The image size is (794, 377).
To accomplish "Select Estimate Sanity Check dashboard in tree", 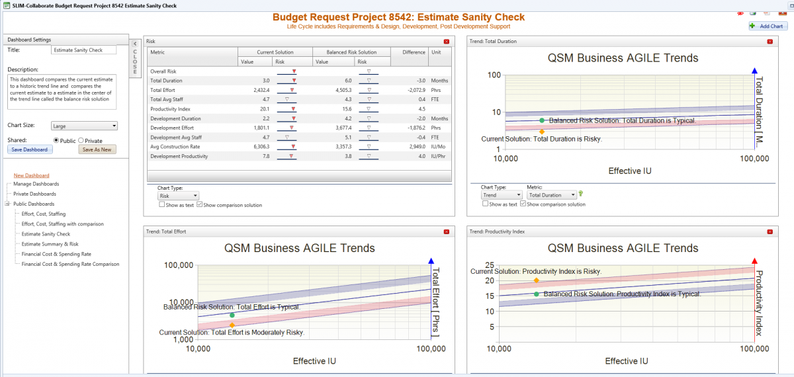I will (x=46, y=234).
